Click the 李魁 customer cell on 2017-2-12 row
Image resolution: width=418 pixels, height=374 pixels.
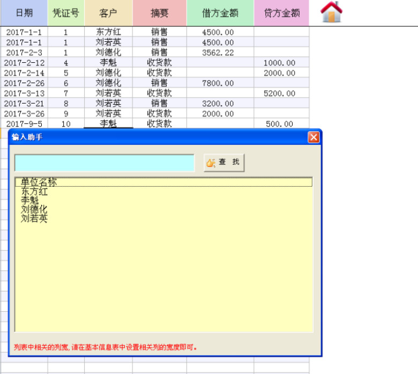click(108, 62)
